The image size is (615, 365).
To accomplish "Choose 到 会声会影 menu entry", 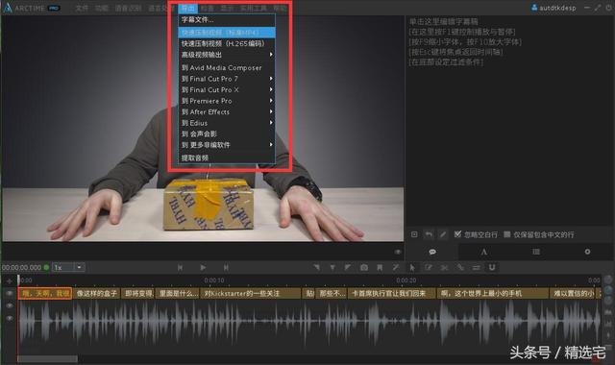I will pyautogui.click(x=227, y=134).
